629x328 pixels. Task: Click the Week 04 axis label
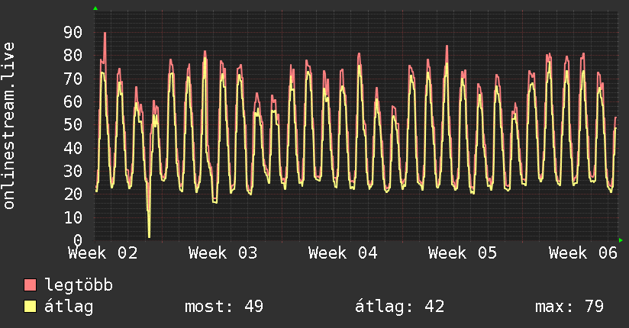point(343,253)
